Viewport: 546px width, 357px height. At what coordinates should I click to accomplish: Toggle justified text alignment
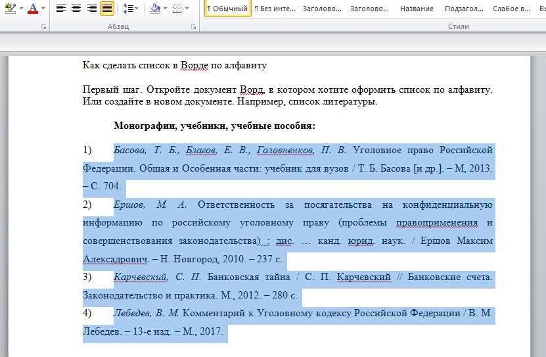[x=106, y=9]
